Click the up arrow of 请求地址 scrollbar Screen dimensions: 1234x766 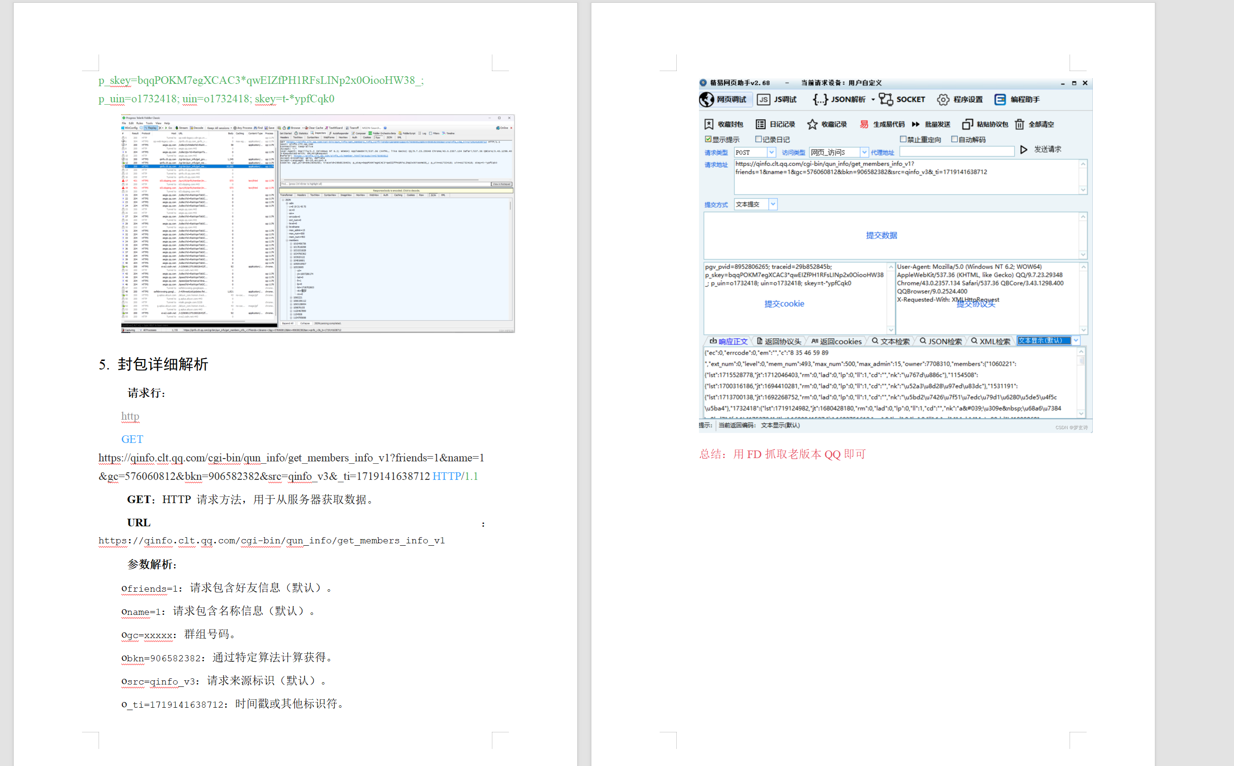[1083, 164]
